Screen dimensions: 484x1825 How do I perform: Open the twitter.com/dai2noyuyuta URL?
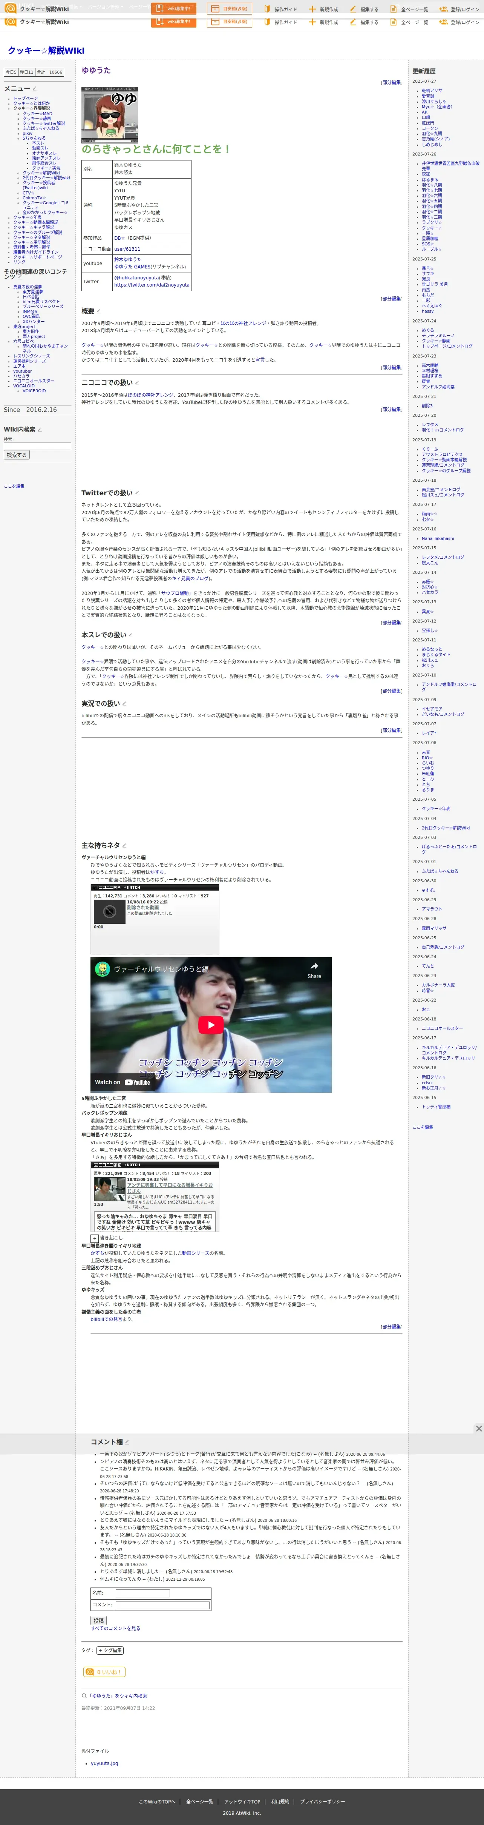click(x=152, y=285)
